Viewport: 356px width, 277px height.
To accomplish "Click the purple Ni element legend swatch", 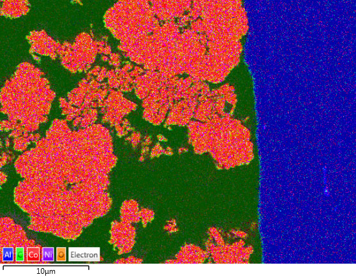I will point(48,254).
